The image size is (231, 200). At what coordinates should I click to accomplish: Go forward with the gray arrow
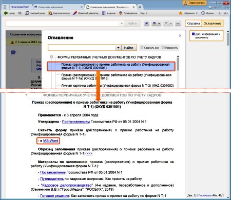click(x=20, y=13)
